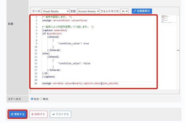Click the json_decode assign line 21
The image size is (185, 123).
click(80, 83)
